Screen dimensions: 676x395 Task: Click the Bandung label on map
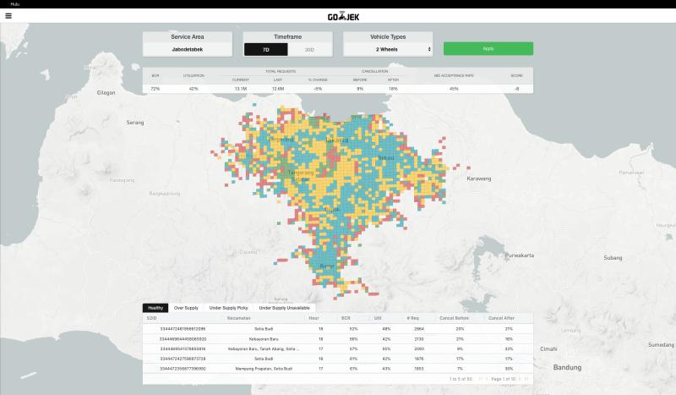[567, 367]
